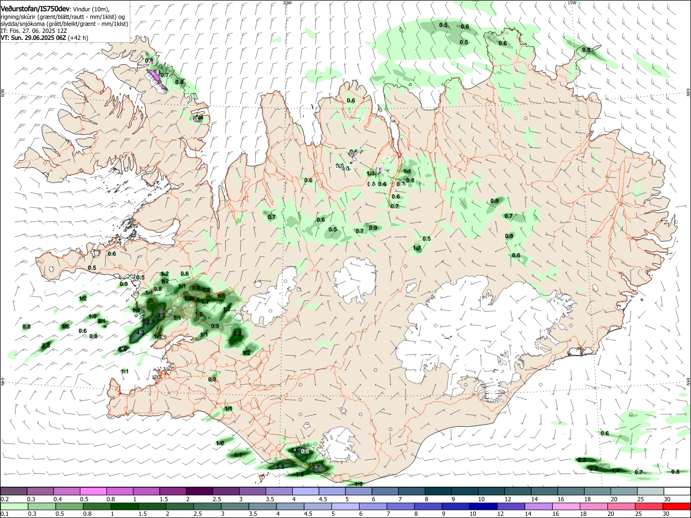
Task: Select the 'IT: Fös. 27. 06. 2025 12Z' line
Action: click(33, 31)
